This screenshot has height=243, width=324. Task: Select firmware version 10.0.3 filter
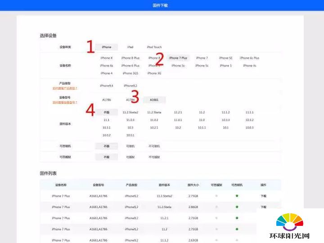point(249,128)
